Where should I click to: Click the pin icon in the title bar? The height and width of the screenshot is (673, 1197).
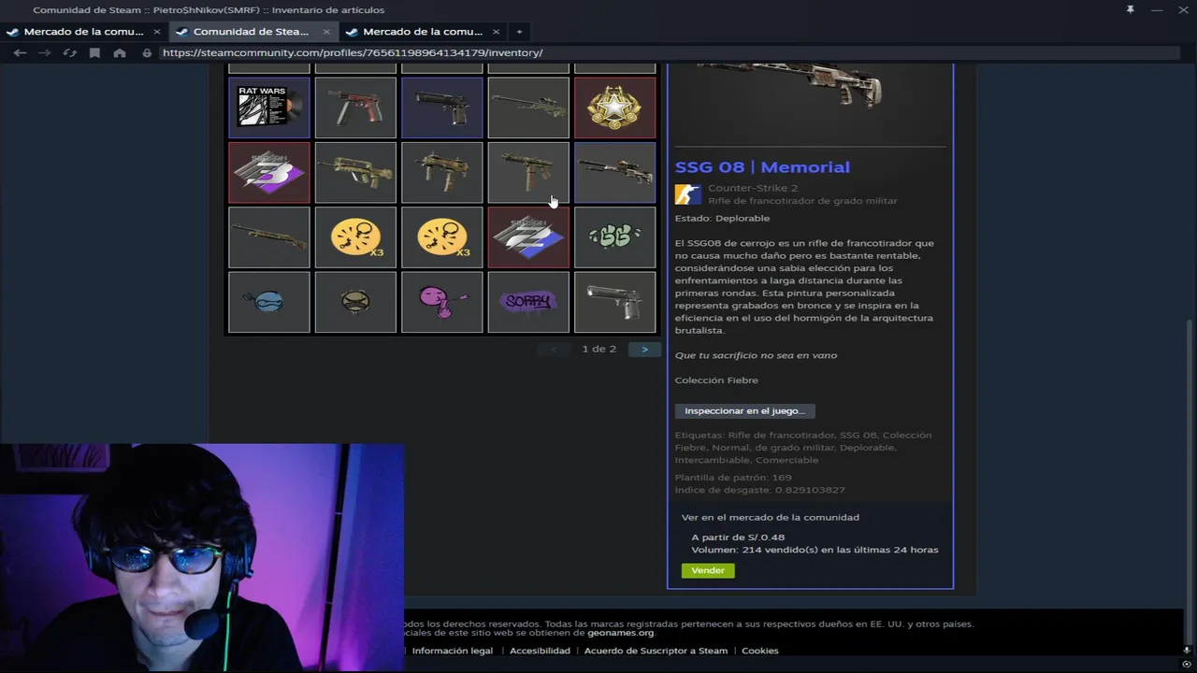1130,9
